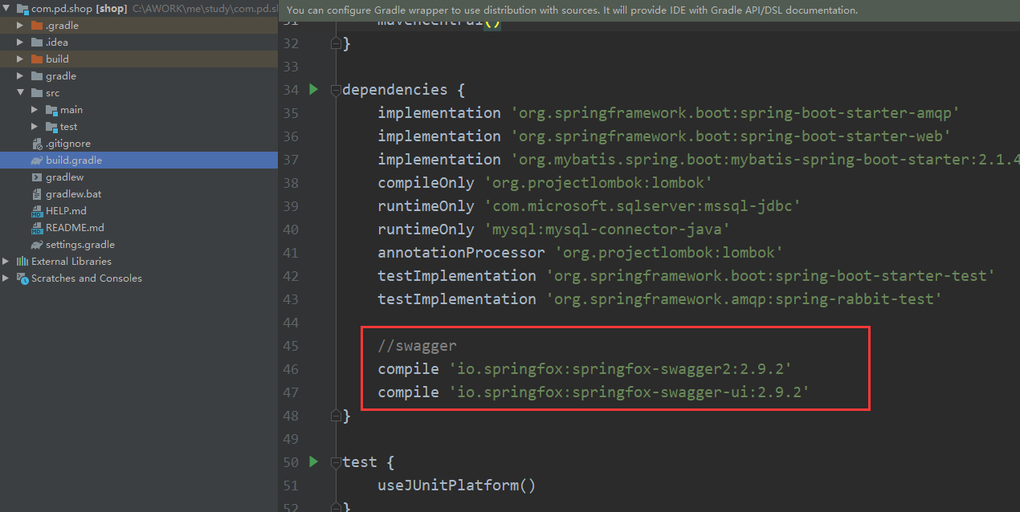Expand the .idea folder arrow

tap(20, 42)
